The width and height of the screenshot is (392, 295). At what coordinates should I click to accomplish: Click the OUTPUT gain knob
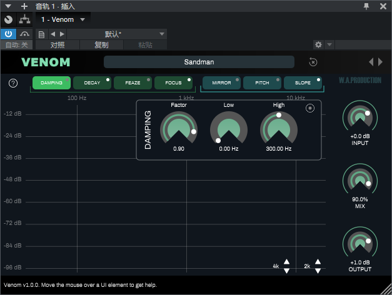pyautogui.click(x=360, y=242)
